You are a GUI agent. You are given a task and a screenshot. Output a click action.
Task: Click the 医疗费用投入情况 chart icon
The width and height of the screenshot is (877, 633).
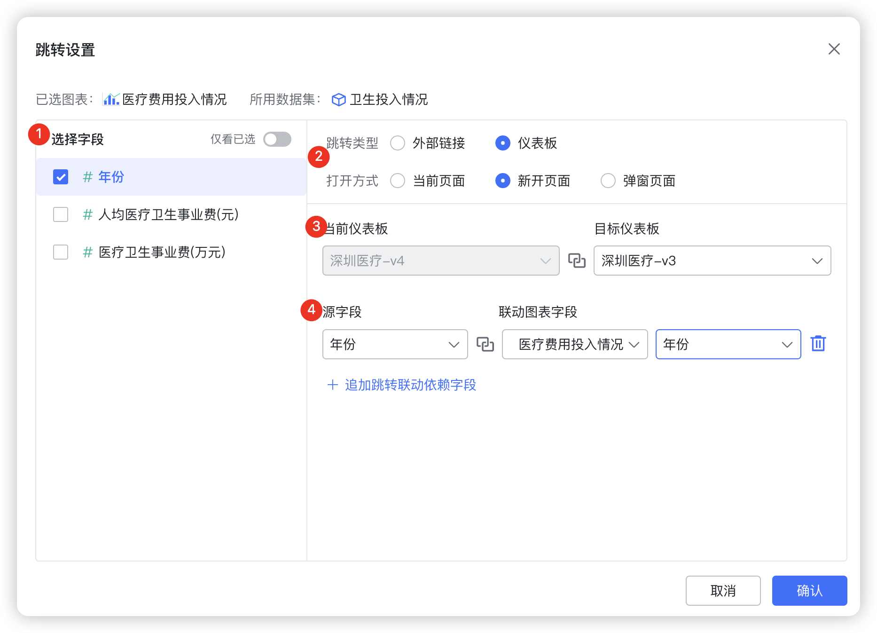pos(111,99)
